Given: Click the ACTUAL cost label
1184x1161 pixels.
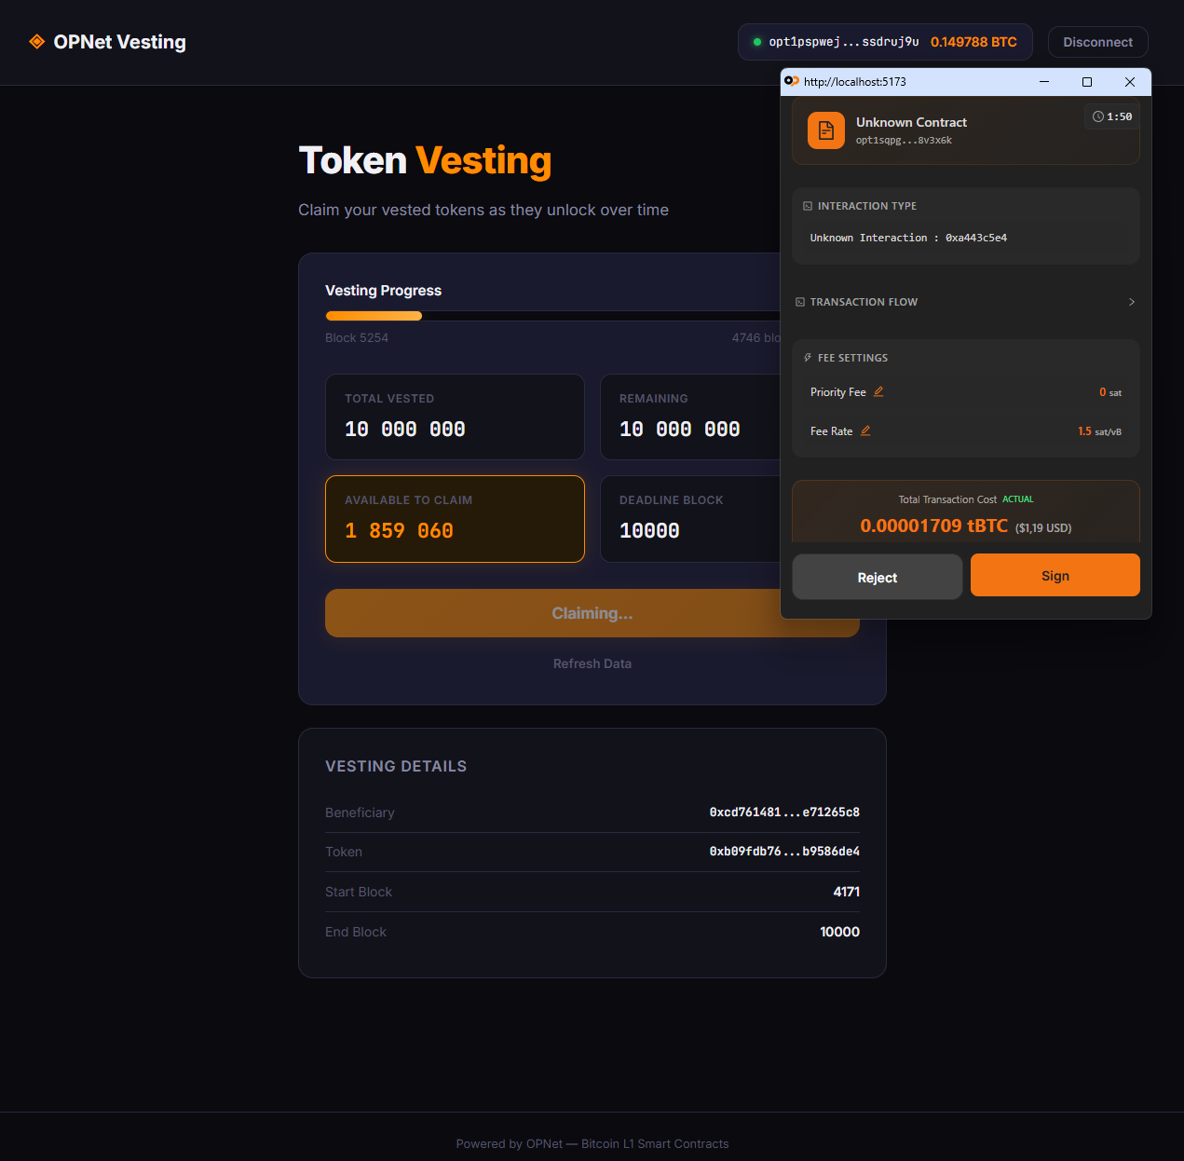Looking at the screenshot, I should pos(1018,499).
